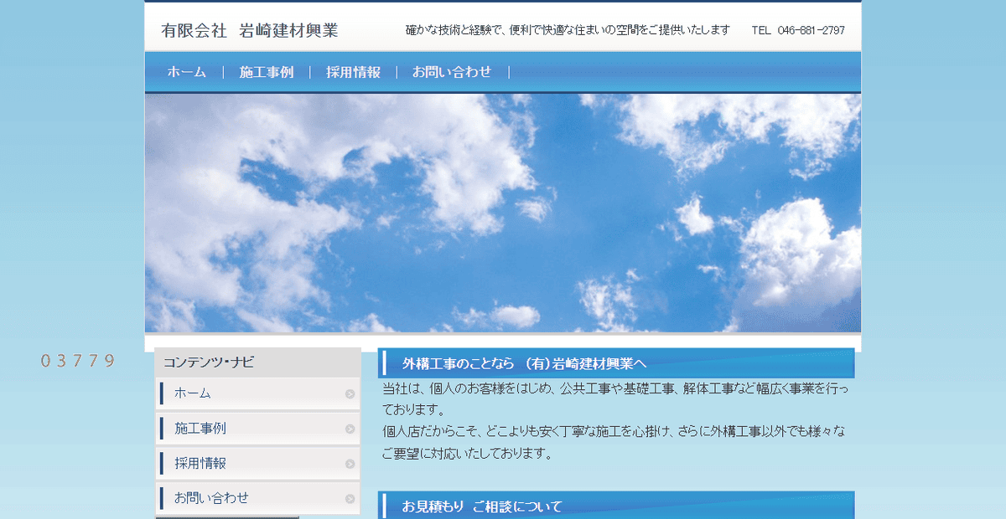
Task: Open the お問い合わせ link in the sidebar
Action: click(210, 496)
